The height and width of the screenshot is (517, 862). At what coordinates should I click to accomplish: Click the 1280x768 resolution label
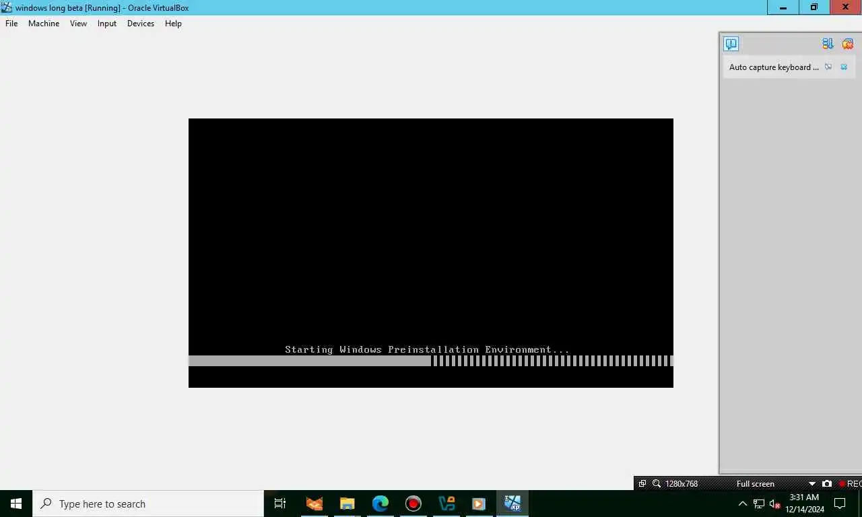point(682,483)
